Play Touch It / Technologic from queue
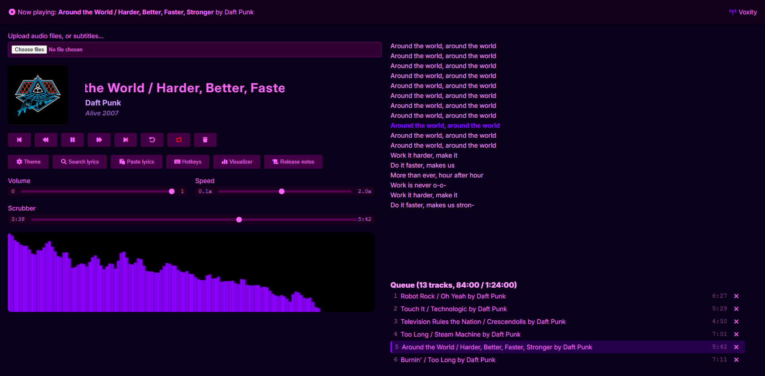Image resolution: width=765 pixels, height=376 pixels. [453, 309]
